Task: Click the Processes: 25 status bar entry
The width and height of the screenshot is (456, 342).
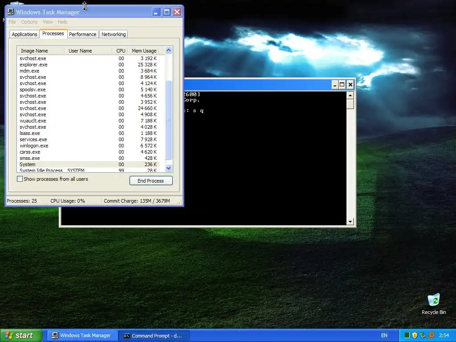Action: (27, 201)
